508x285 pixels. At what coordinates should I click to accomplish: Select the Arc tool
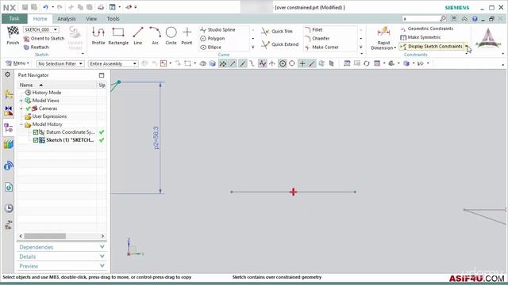coord(156,36)
